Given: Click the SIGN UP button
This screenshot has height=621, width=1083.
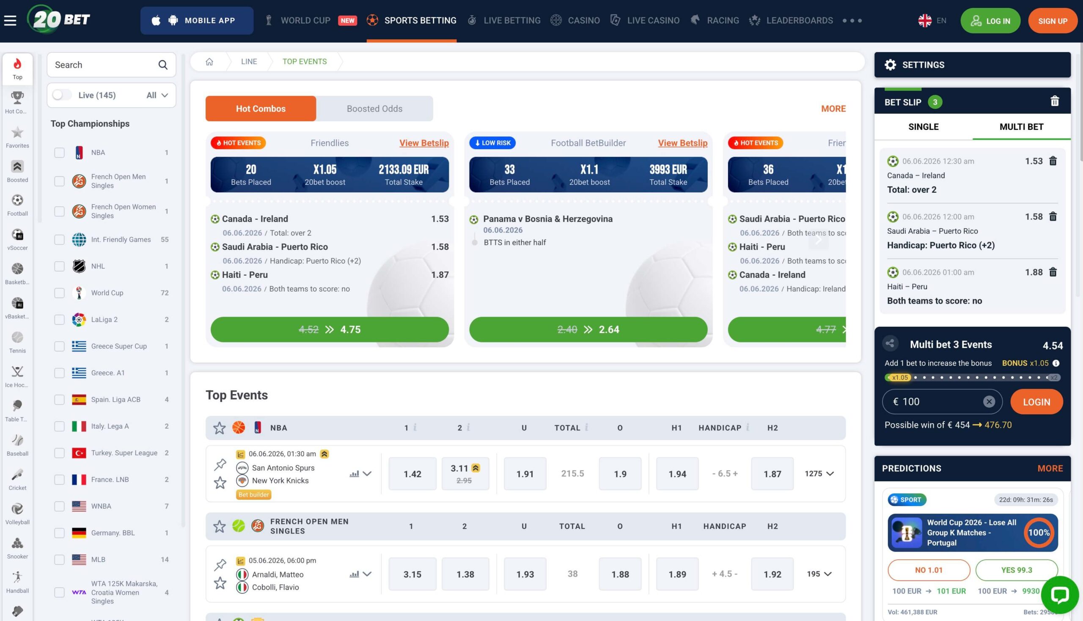Looking at the screenshot, I should pos(1053,20).
